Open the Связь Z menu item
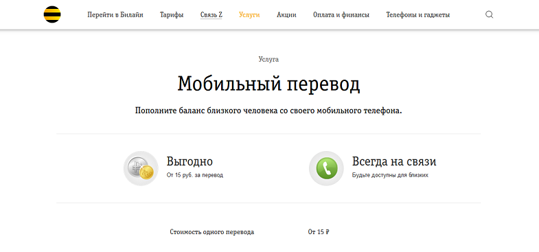 pos(211,15)
